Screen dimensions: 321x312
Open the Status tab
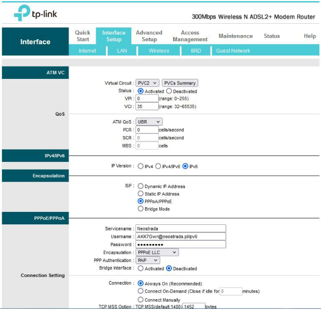272,36
